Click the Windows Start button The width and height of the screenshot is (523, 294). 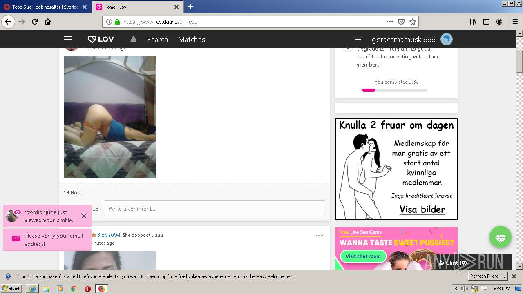[11, 289]
